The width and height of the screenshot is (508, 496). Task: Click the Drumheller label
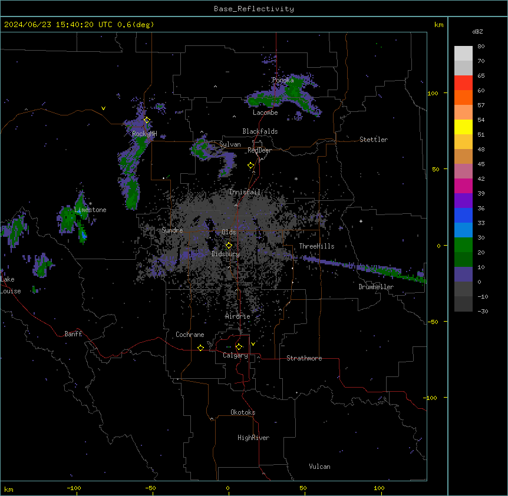[x=376, y=287]
